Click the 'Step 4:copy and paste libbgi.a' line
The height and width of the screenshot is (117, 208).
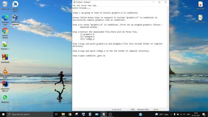111,51
